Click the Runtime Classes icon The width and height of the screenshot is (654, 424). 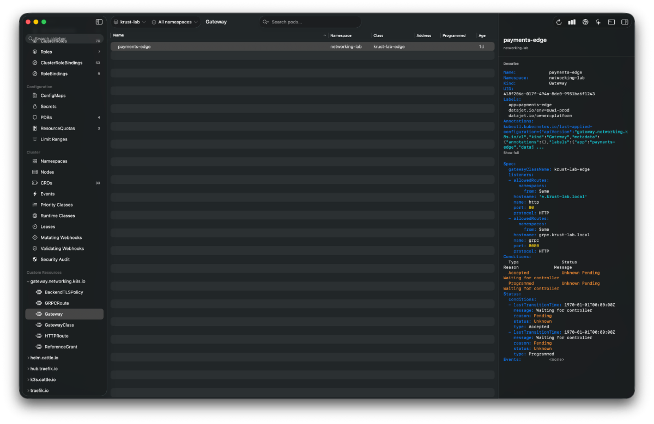point(35,216)
